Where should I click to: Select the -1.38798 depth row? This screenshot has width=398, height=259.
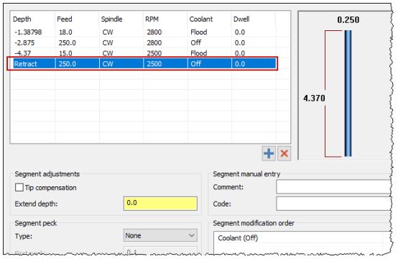click(x=144, y=32)
